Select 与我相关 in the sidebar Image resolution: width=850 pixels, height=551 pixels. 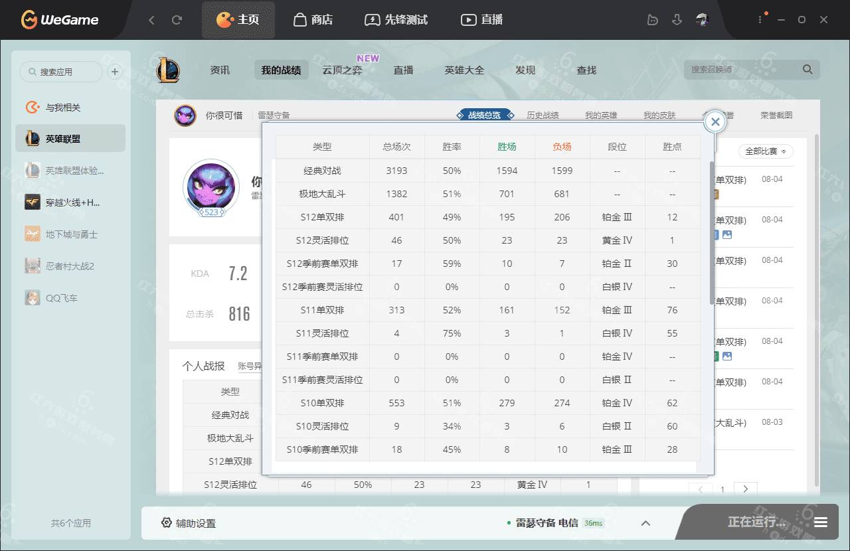click(x=62, y=108)
